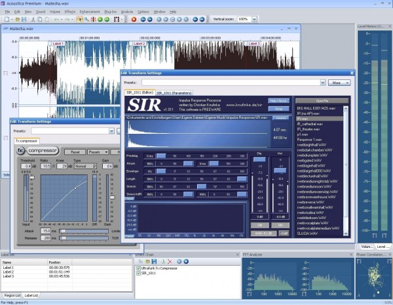Open the Vertical zoom dropdown

coord(254,19)
